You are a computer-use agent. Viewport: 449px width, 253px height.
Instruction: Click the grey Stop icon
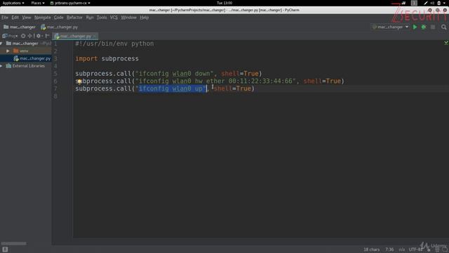[x=433, y=27]
